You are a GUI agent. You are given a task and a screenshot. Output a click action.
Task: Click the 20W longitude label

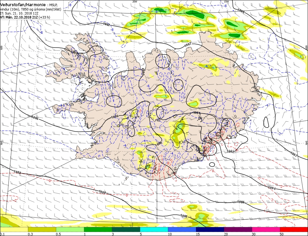click(x=135, y=1)
